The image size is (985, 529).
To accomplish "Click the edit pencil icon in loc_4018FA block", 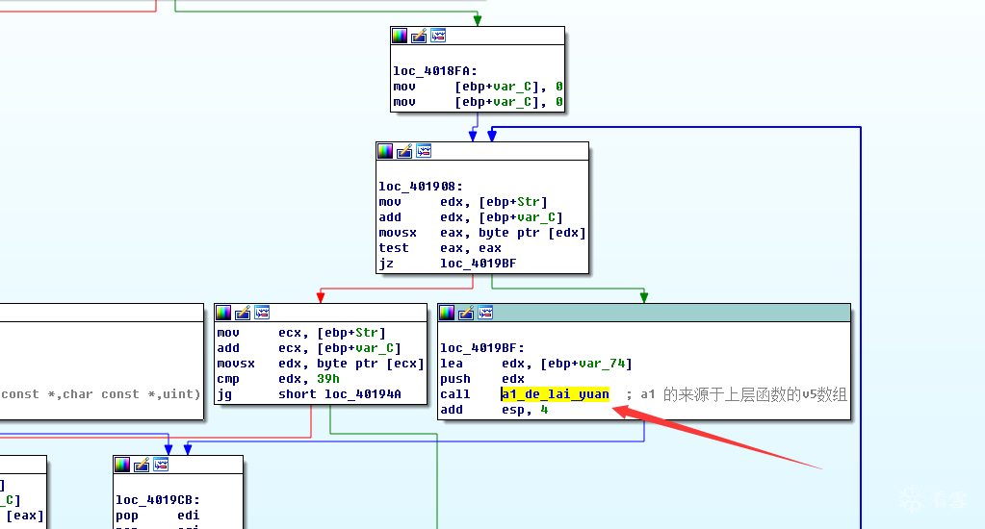I will coord(419,36).
